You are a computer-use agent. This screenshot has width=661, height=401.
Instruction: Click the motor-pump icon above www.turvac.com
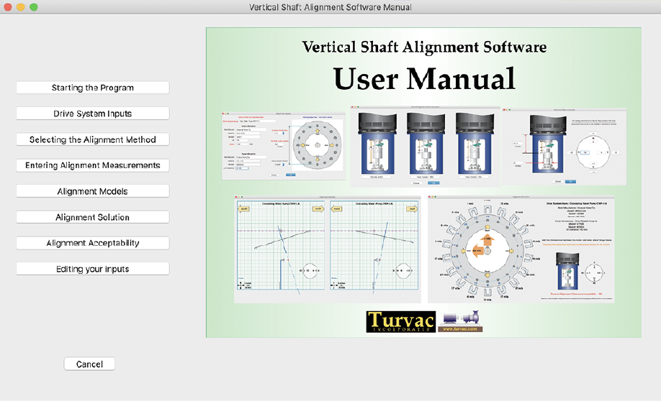(459, 318)
